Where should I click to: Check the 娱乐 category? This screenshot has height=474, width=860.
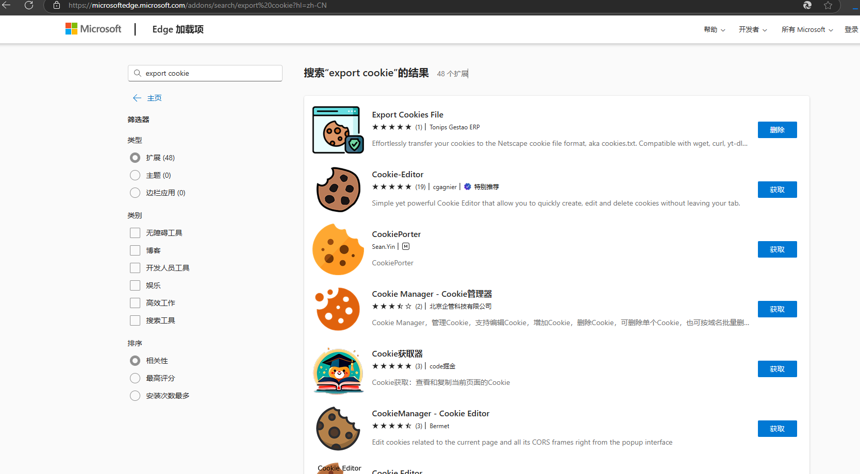click(135, 285)
